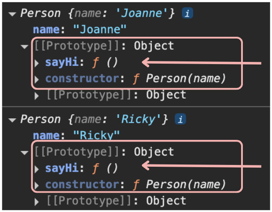
Task: Collapse Ricky's first [[Prototype]] node
Action: click(x=25, y=152)
